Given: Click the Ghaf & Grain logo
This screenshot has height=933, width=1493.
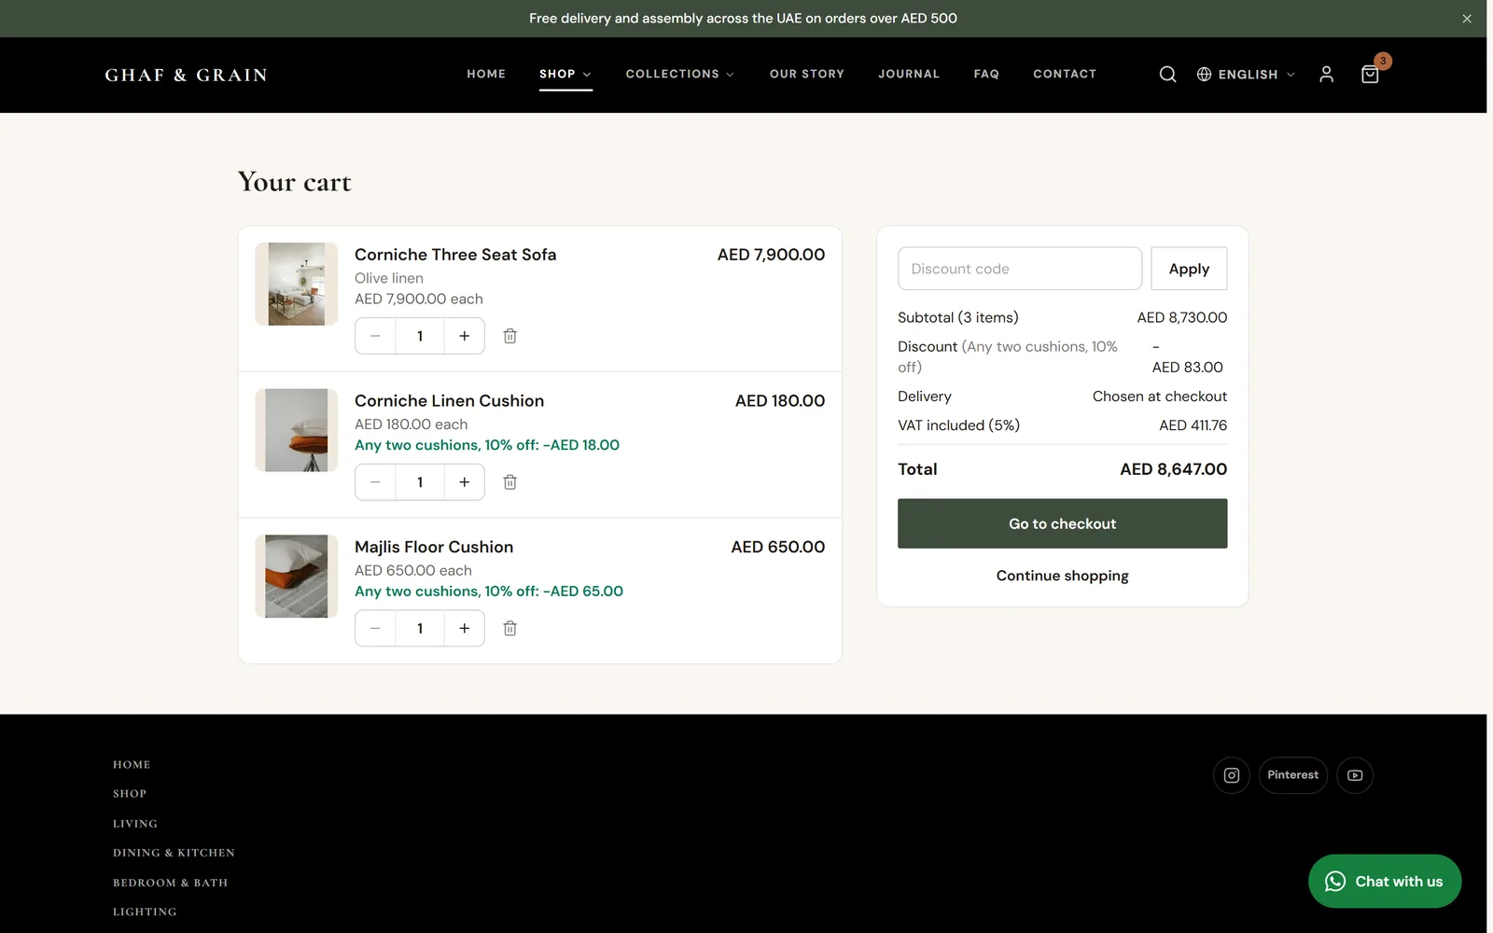Looking at the screenshot, I should click(187, 75).
